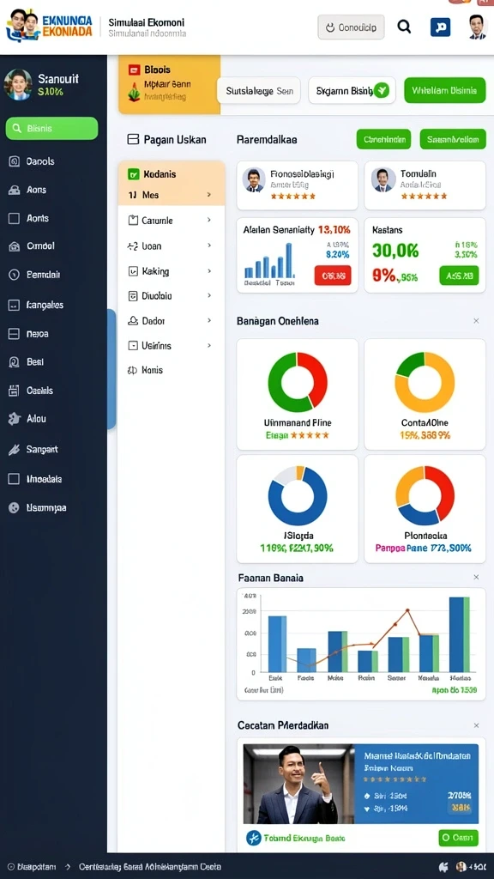Expand the Catumle menu row chevron
Viewport: 494px width, 879px height.
[209, 221]
